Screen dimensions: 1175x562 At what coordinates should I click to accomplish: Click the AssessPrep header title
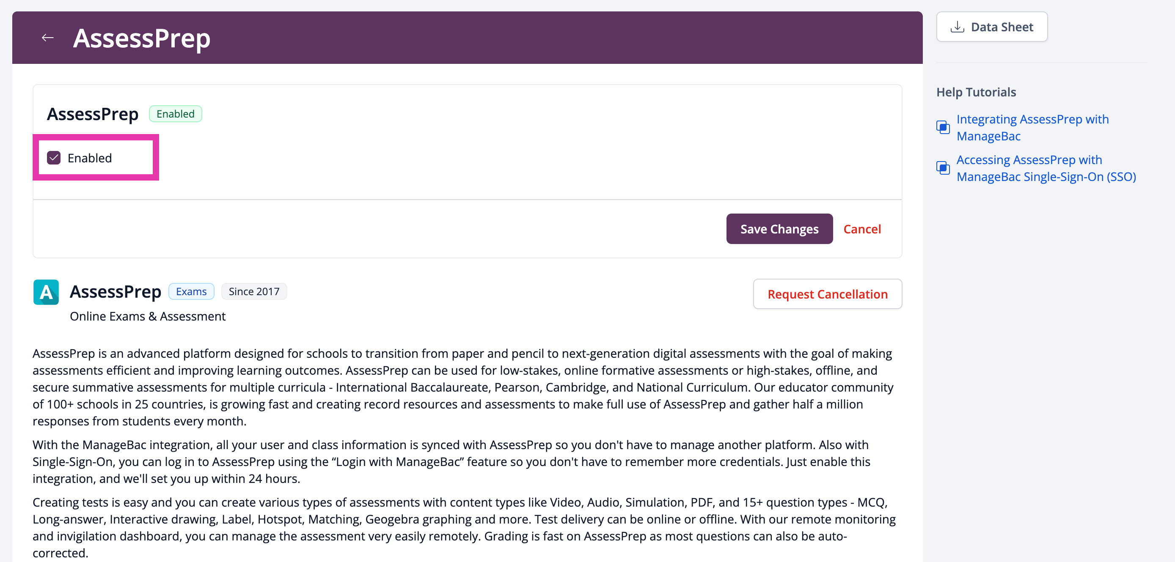click(141, 38)
